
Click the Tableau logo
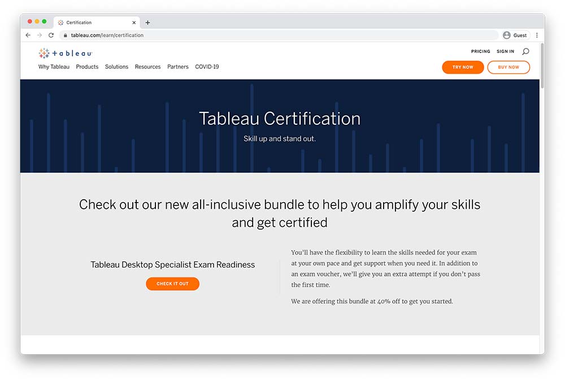tap(65, 53)
